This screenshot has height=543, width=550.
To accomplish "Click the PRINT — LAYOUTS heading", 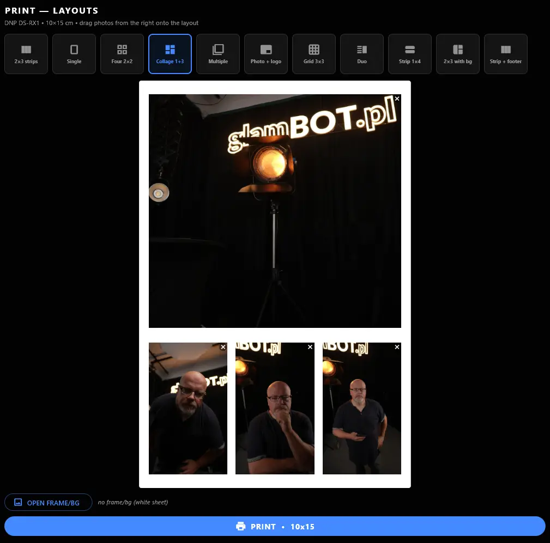I will (x=52, y=10).
